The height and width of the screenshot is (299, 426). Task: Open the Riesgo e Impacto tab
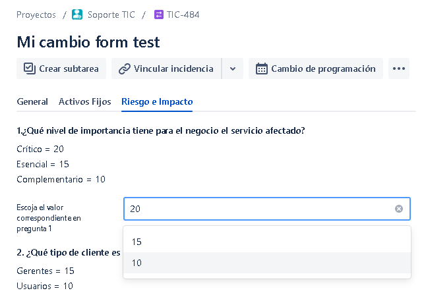click(157, 101)
